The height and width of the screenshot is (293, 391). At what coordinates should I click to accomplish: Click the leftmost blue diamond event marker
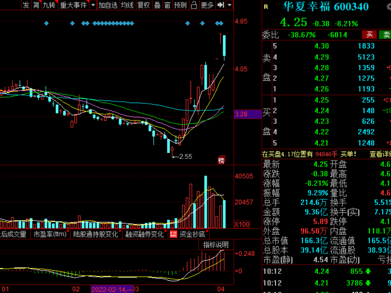[x=46, y=23]
